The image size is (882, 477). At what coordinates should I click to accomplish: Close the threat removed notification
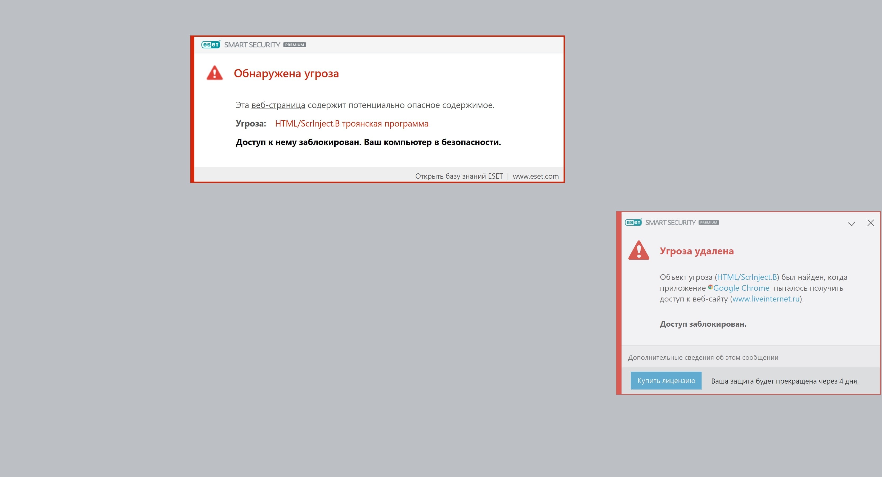click(870, 223)
